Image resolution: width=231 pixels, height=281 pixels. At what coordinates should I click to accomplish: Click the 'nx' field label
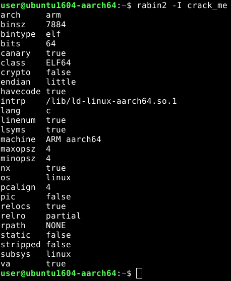[6, 168]
